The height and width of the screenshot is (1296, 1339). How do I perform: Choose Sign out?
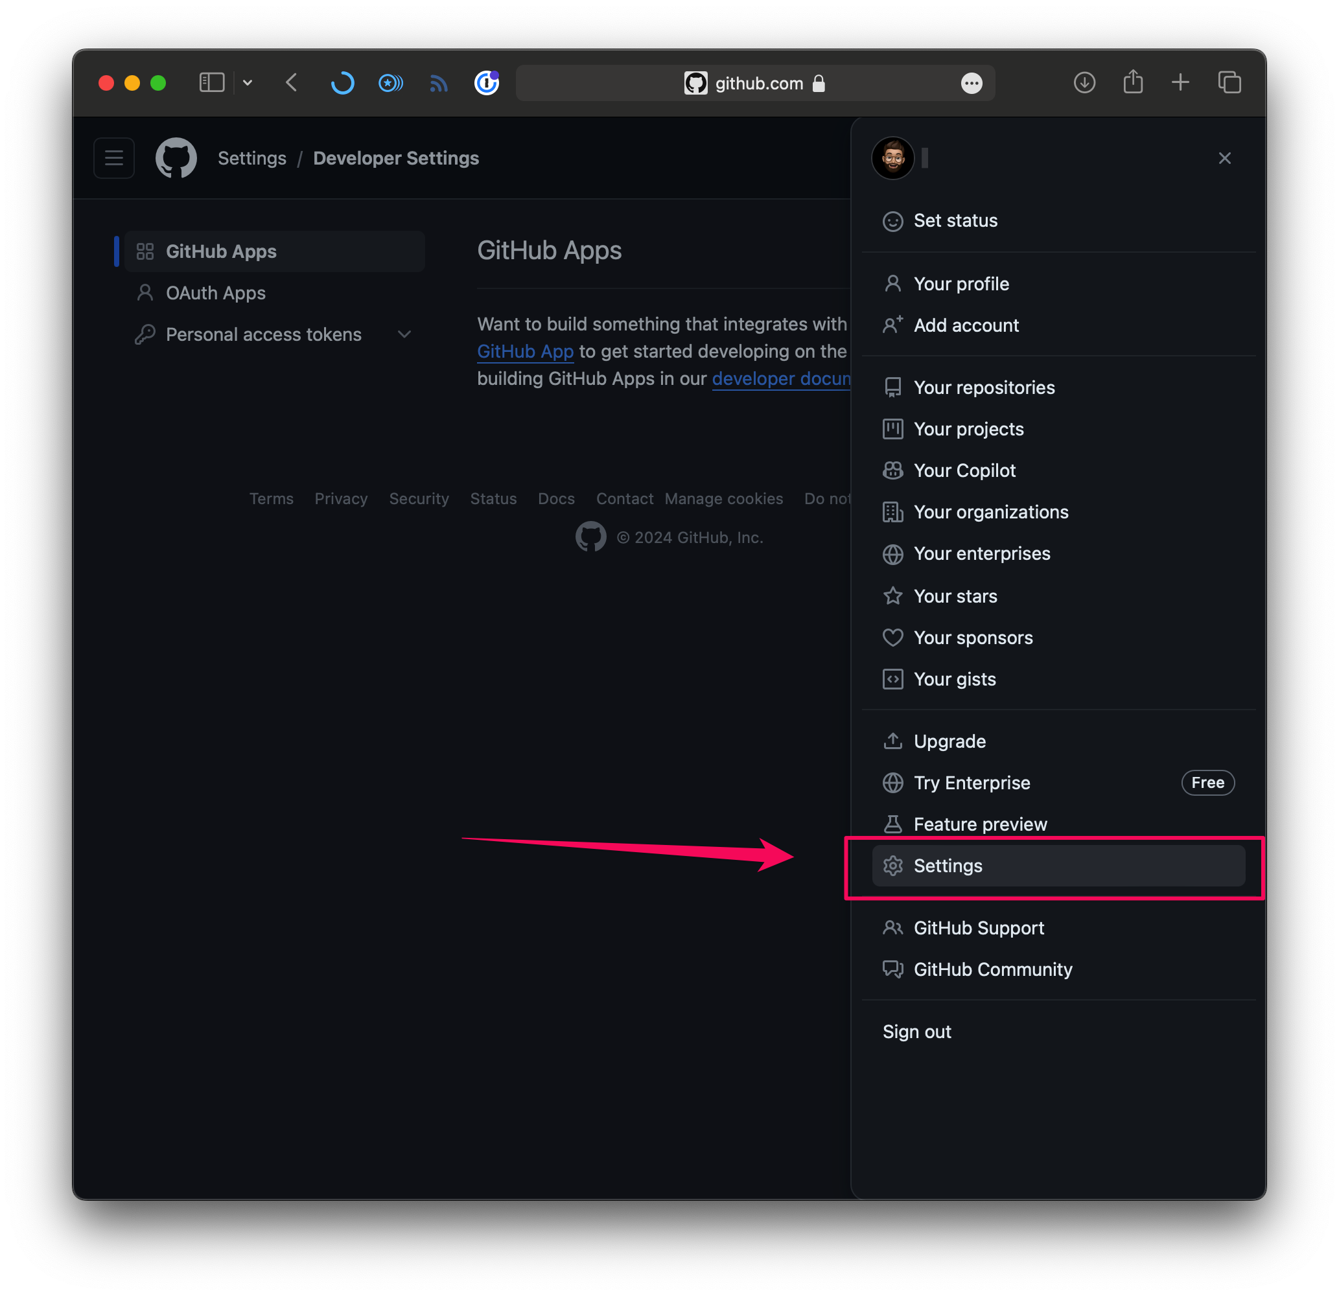coord(1058,1032)
